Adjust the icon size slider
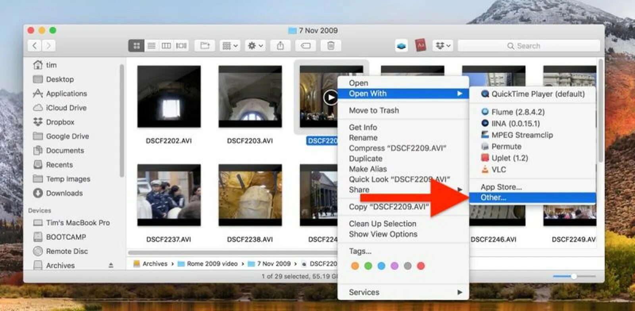 tap(574, 276)
